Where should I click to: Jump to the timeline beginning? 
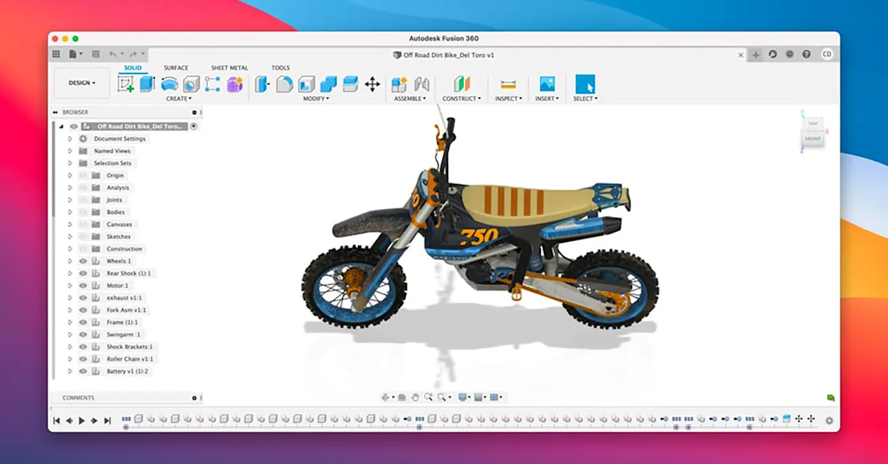[x=56, y=421]
